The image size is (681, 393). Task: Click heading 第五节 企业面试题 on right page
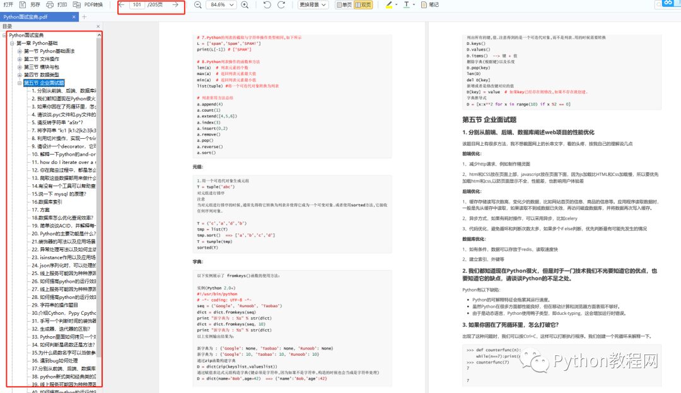(489, 119)
